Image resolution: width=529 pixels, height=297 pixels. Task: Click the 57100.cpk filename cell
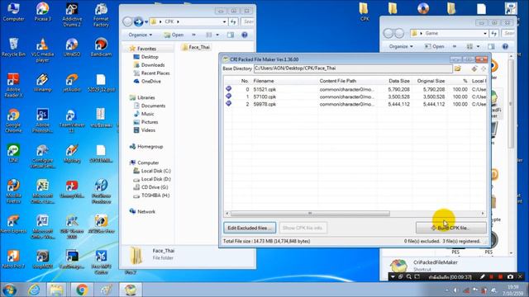click(264, 97)
